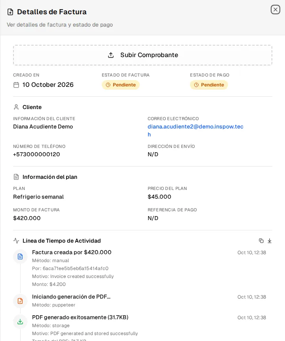Click the Detalles de Factura title
The height and width of the screenshot is (341, 285).
pos(52,12)
